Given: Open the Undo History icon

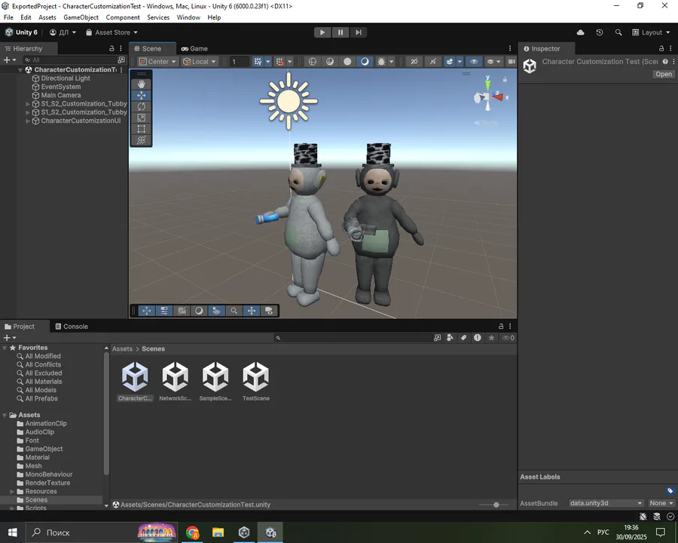Looking at the screenshot, I should (600, 32).
